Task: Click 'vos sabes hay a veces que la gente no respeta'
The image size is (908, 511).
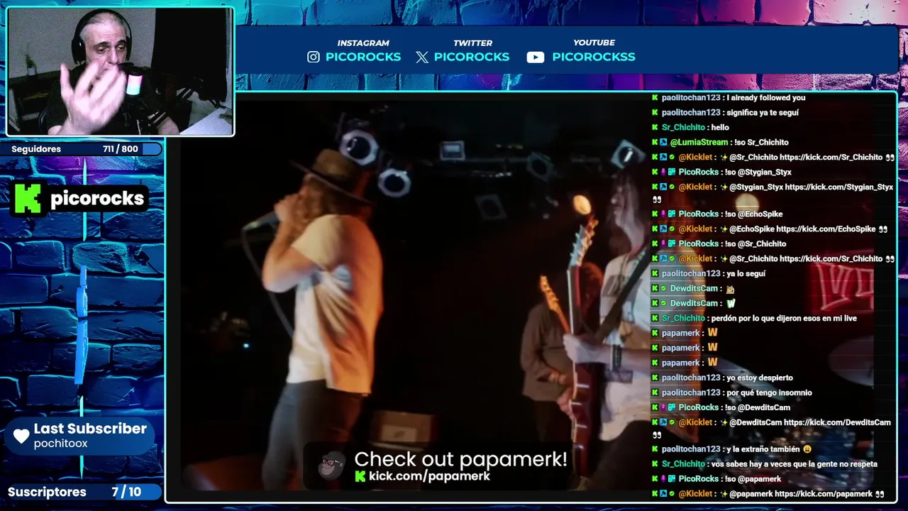Action: (x=794, y=464)
